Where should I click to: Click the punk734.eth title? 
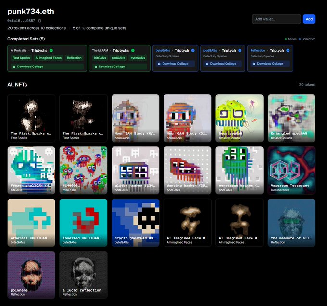pyautogui.click(x=31, y=12)
